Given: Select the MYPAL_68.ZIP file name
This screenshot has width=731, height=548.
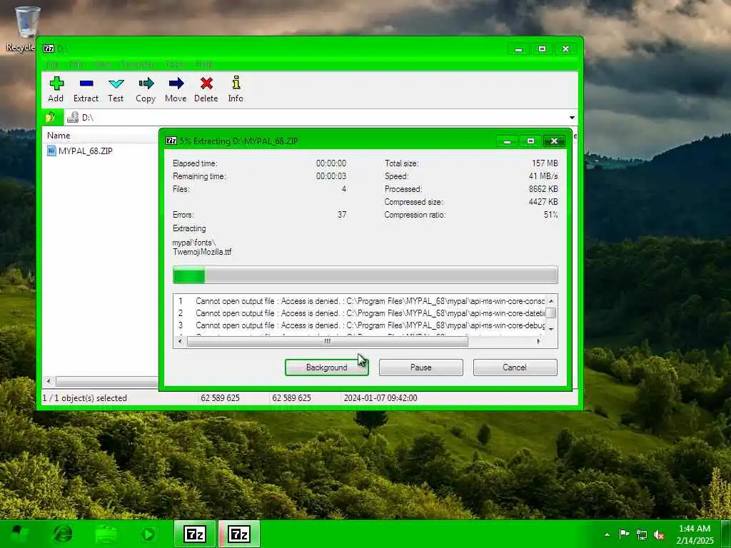Looking at the screenshot, I should click(x=86, y=151).
